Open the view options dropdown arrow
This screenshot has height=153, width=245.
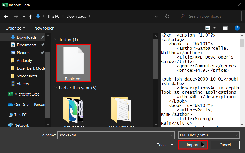coord(214,28)
